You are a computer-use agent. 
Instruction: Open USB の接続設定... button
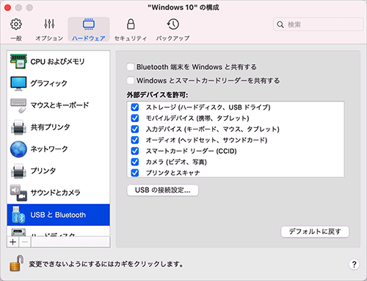tap(163, 191)
